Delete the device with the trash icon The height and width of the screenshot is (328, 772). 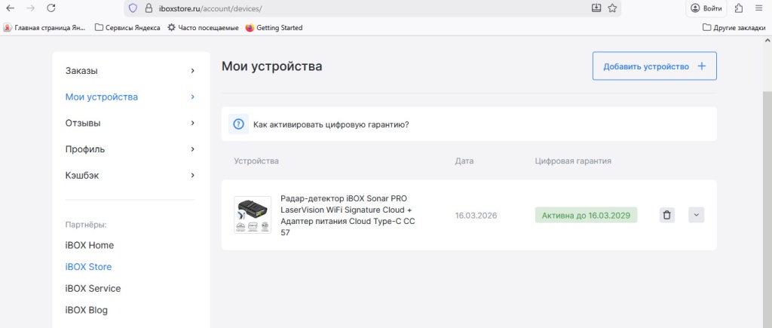(x=666, y=215)
